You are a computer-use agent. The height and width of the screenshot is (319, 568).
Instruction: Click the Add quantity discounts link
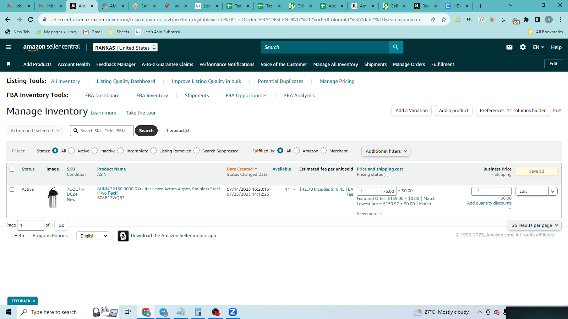[489, 203]
